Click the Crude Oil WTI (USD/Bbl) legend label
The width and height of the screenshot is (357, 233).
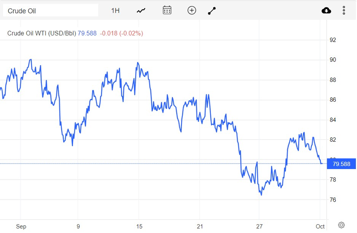pos(42,33)
